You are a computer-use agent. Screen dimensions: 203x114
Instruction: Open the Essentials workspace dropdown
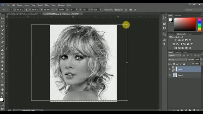[x=193, y=10]
